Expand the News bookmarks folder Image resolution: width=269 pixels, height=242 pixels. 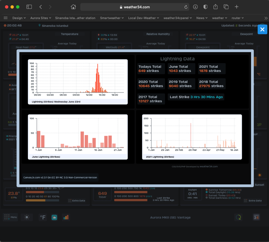coord(202,18)
